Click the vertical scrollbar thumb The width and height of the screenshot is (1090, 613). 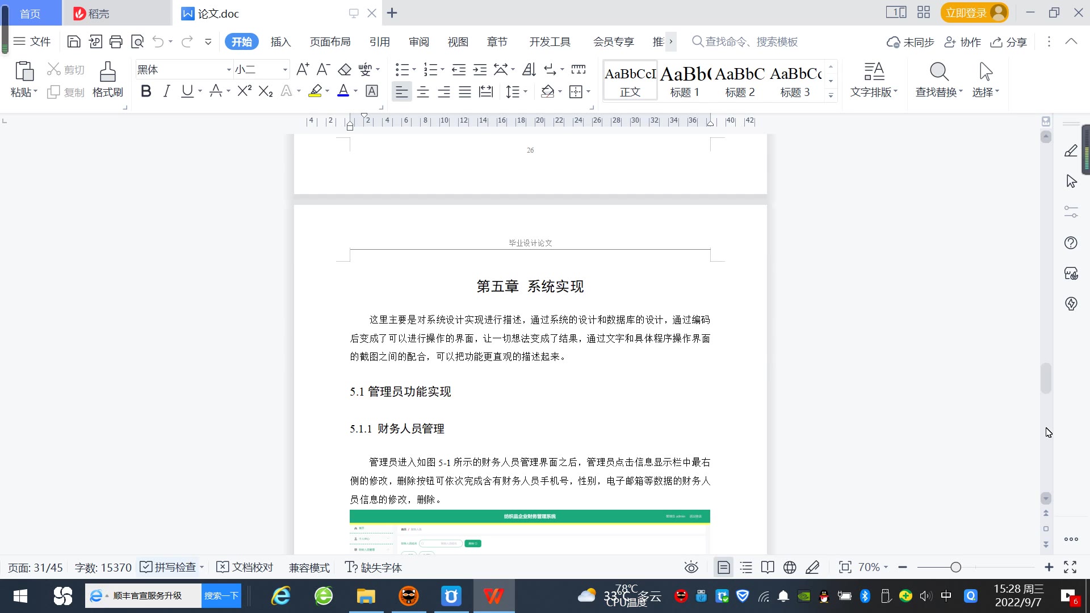click(1046, 378)
